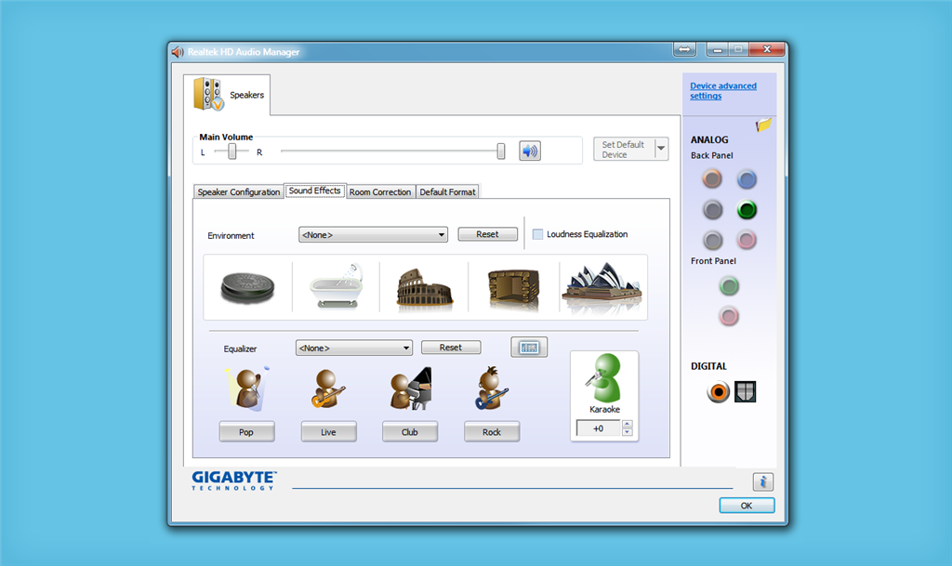The width and height of the screenshot is (952, 566).
Task: Select the green front panel jack
Action: tap(729, 285)
